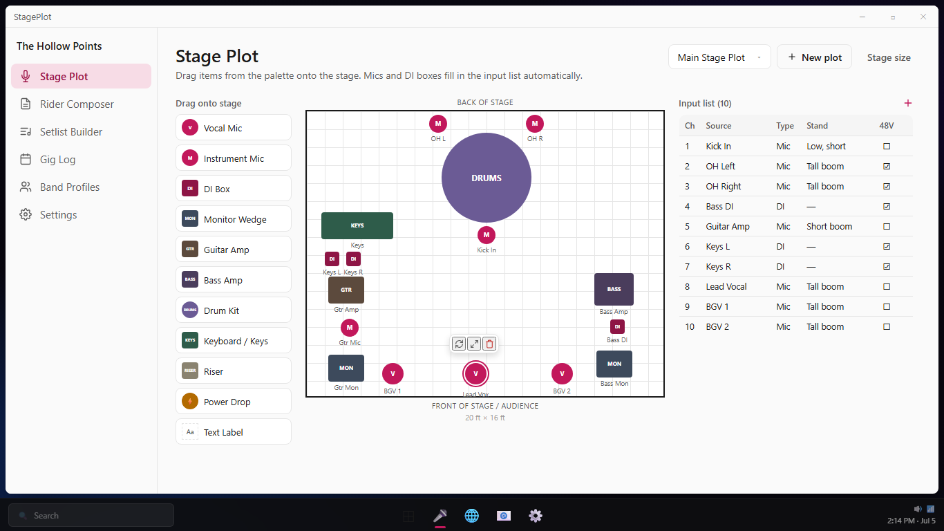Image resolution: width=944 pixels, height=531 pixels.
Task: Click the taskbar Search box
Action: pos(91,515)
